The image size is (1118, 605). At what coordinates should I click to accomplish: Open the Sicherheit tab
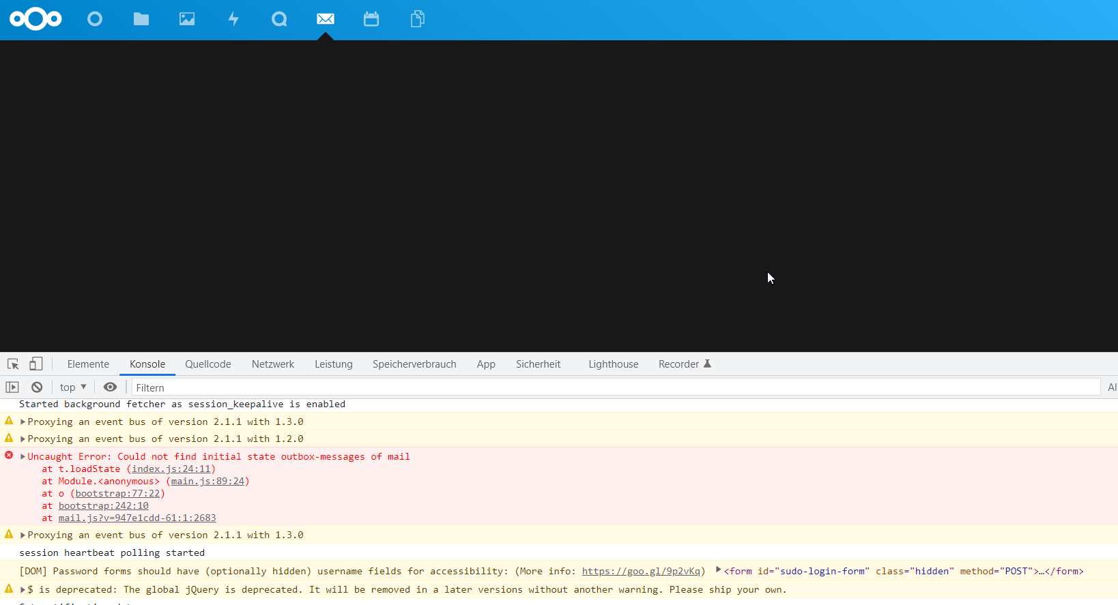click(538, 364)
